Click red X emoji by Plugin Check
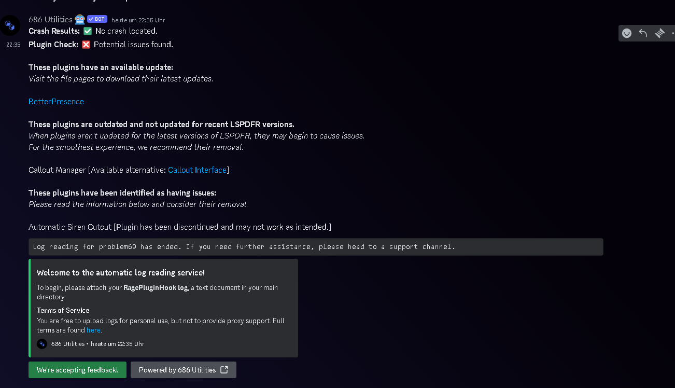 point(86,45)
